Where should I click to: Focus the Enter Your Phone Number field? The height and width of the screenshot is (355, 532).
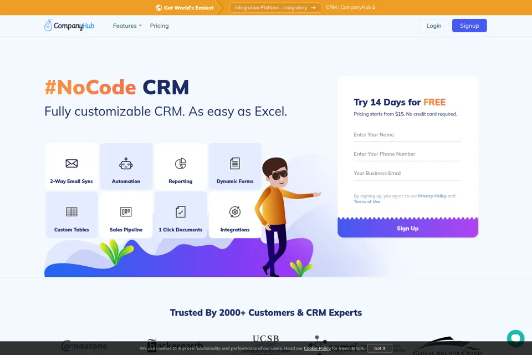pos(407,154)
